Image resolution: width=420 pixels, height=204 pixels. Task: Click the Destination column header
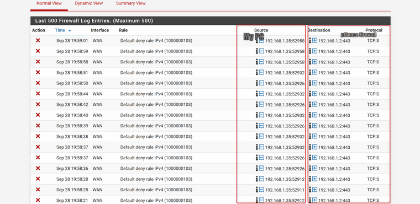point(319,30)
